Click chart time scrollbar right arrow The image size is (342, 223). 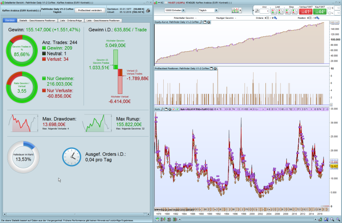point(315,219)
